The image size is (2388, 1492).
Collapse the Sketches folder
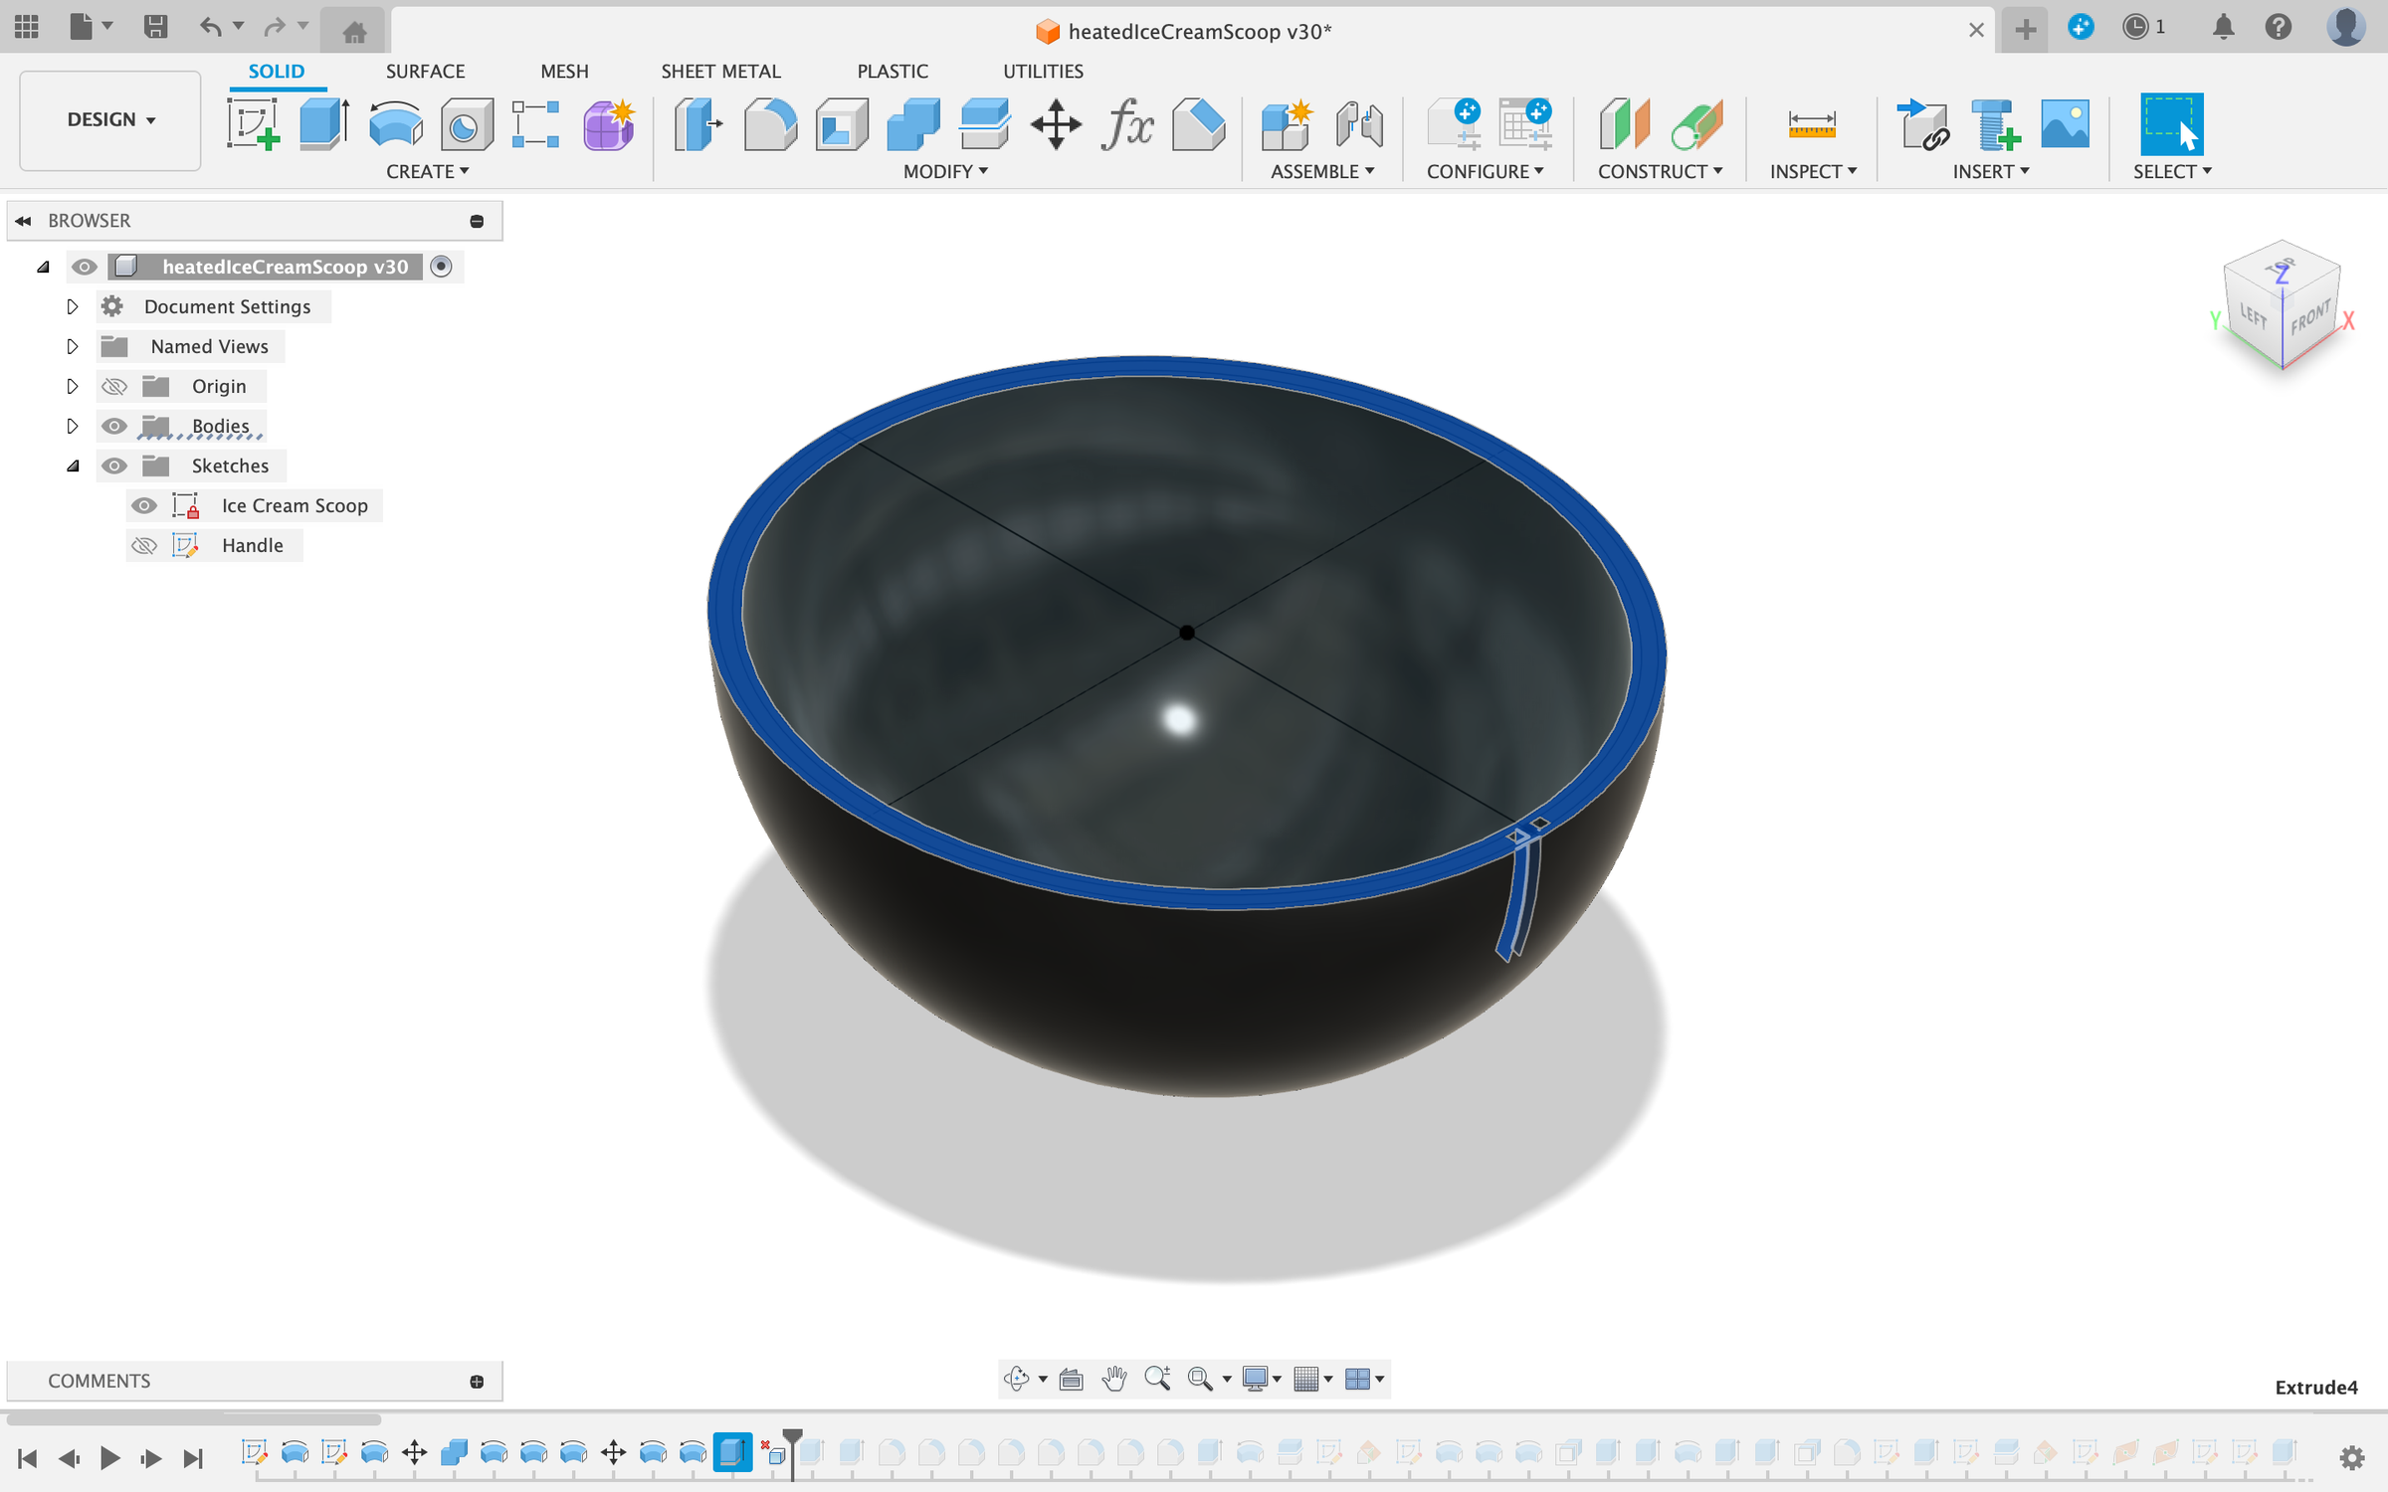[x=72, y=466]
